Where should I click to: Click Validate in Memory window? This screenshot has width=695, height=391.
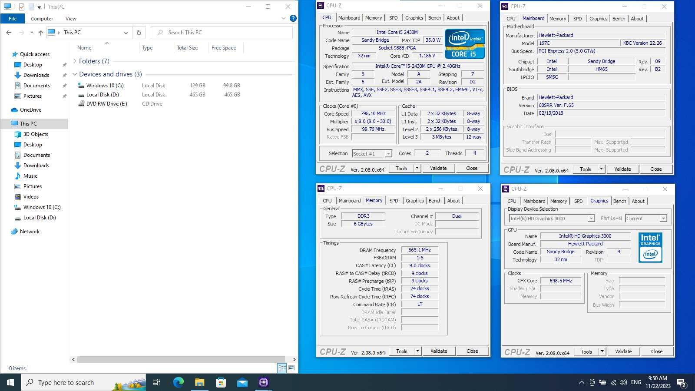439,351
